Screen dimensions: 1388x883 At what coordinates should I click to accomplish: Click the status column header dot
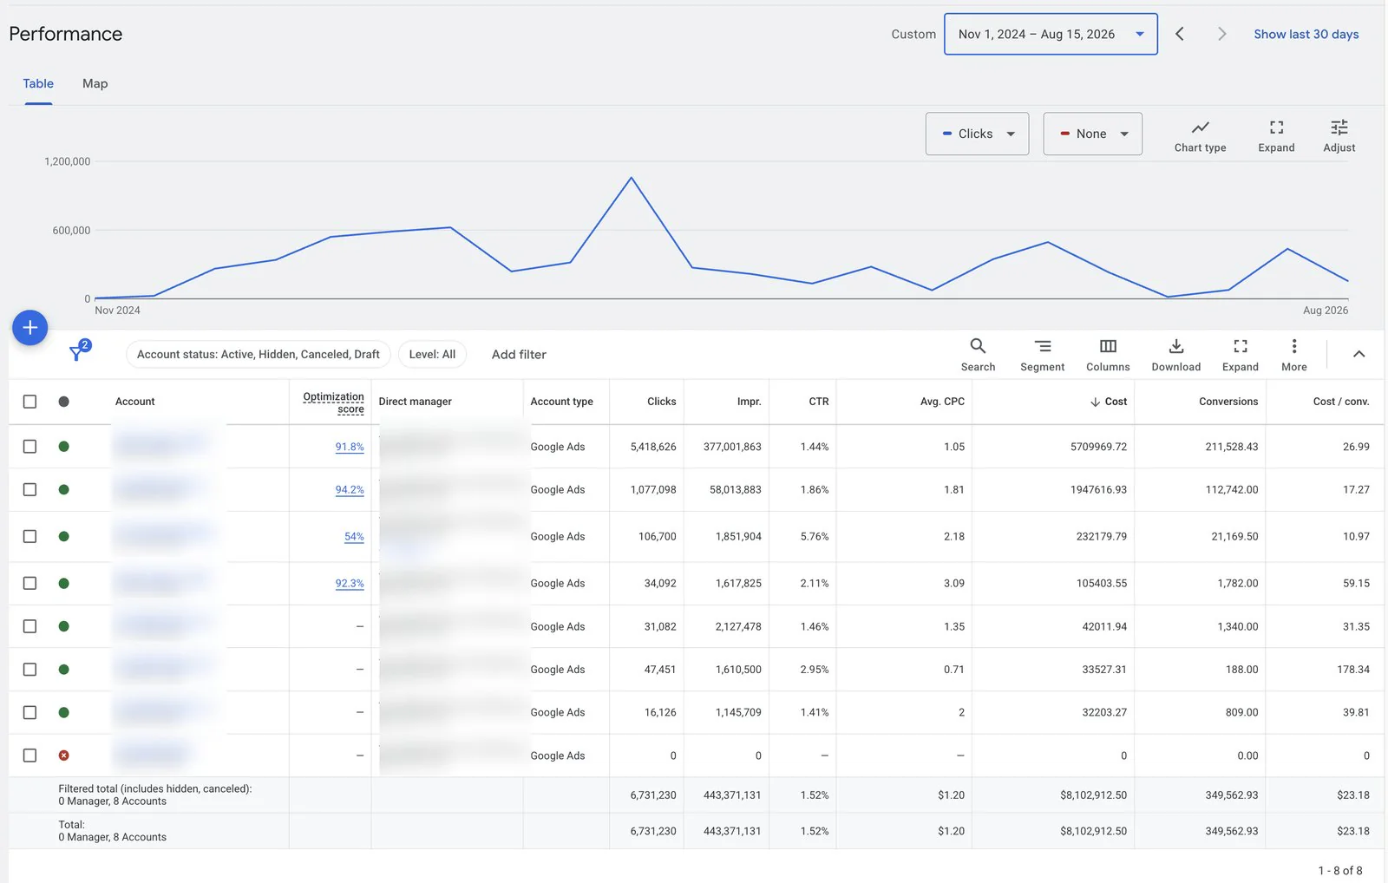[x=63, y=402]
